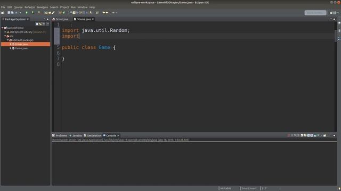Open the Source menu

[18, 7]
